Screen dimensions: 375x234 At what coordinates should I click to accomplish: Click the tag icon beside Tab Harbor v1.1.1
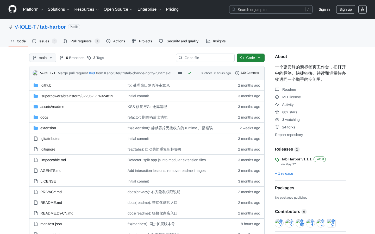pos(277,160)
